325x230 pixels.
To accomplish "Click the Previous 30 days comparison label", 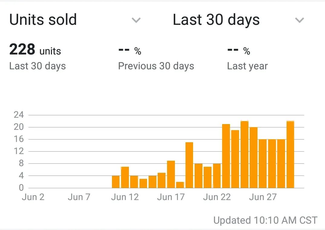I will (156, 66).
